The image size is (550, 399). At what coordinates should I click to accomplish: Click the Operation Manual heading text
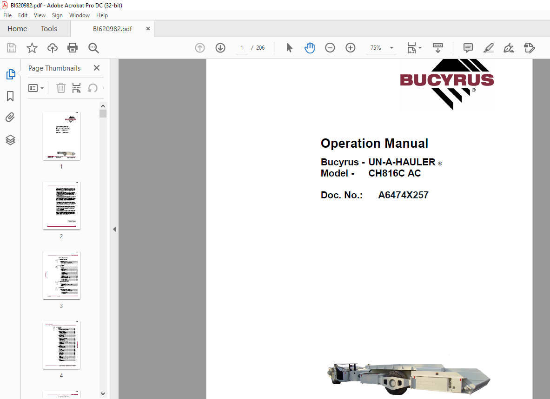[x=374, y=143]
